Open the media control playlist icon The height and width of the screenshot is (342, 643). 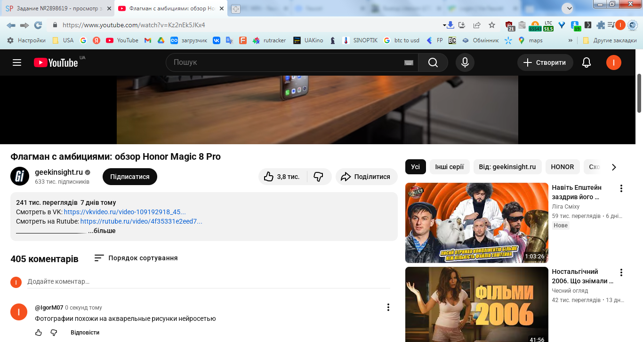point(611,25)
